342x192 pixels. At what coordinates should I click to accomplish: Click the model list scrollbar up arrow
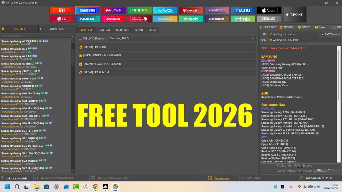[73, 41]
